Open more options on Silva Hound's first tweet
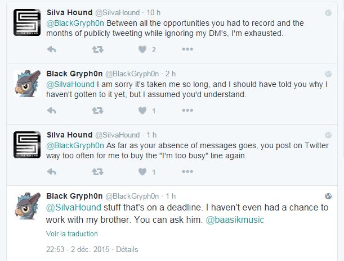 tap(187, 49)
